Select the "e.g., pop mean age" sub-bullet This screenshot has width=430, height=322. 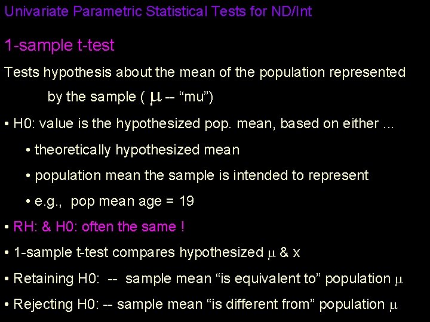pos(114,201)
